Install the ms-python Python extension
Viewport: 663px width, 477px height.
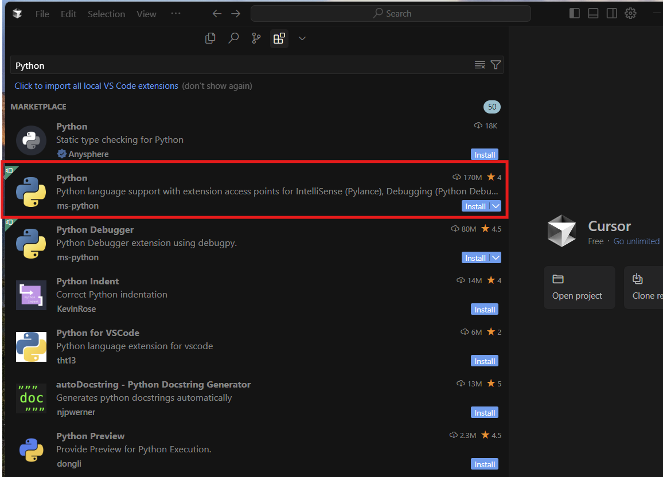coord(475,206)
